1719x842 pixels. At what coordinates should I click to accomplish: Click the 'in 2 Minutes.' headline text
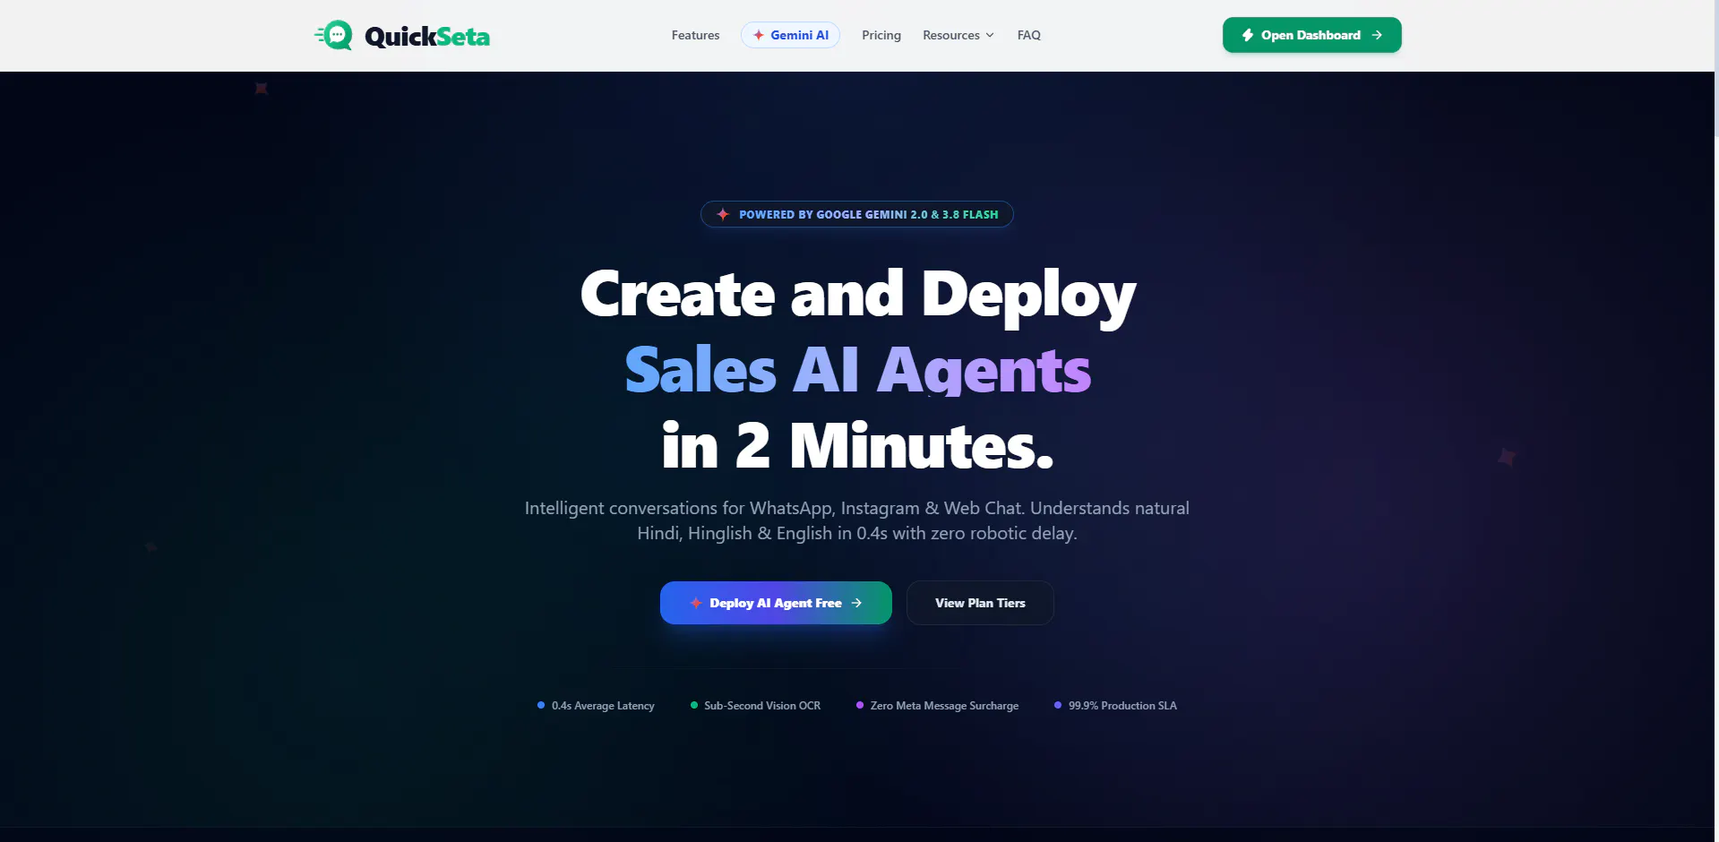pos(858,445)
